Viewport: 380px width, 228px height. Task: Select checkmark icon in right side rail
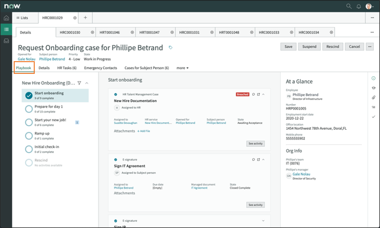tap(374, 116)
